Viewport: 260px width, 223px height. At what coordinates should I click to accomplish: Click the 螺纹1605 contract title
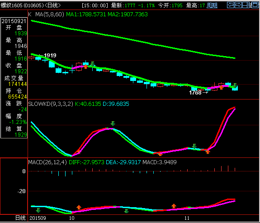point(11,5)
